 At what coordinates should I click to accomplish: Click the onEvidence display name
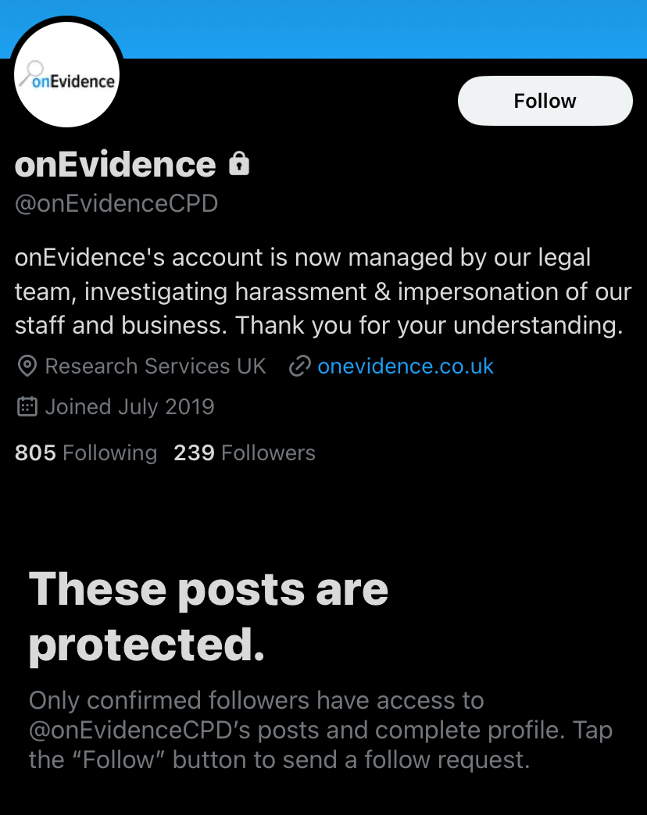(x=115, y=165)
